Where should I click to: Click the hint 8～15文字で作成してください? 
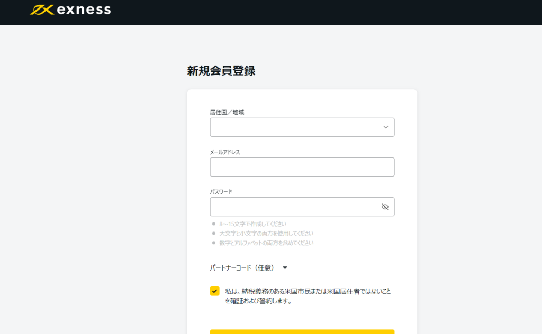(x=252, y=224)
